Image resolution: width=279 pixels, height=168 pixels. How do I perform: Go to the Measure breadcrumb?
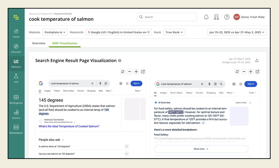point(34,14)
